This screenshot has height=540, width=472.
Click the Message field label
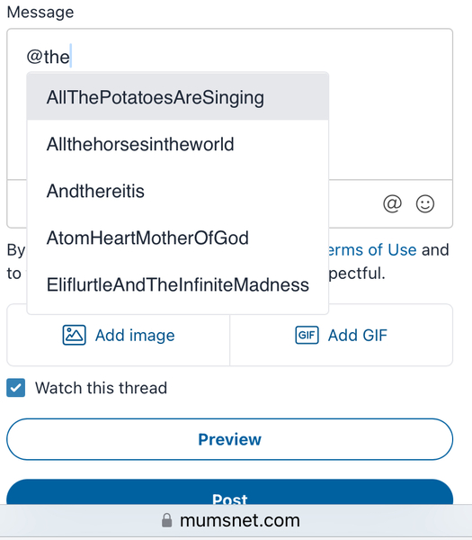coord(40,13)
